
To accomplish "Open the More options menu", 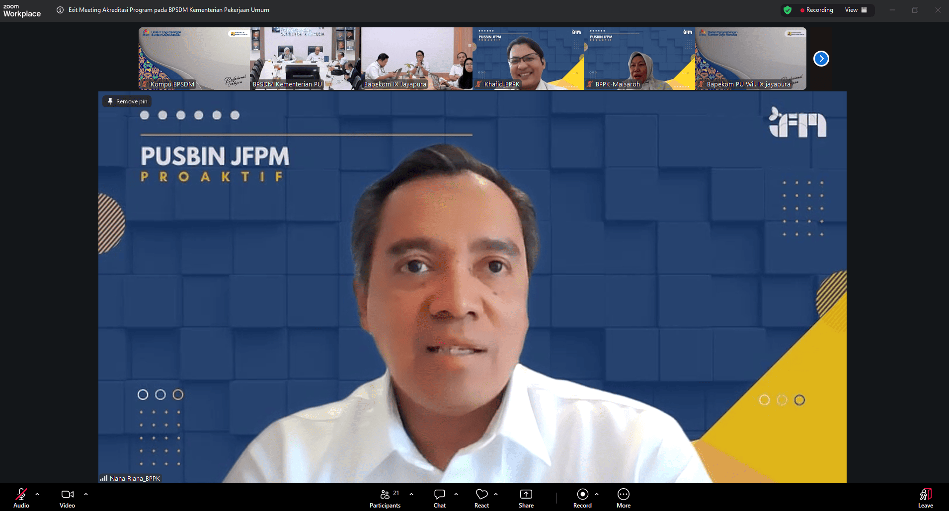I will (623, 498).
